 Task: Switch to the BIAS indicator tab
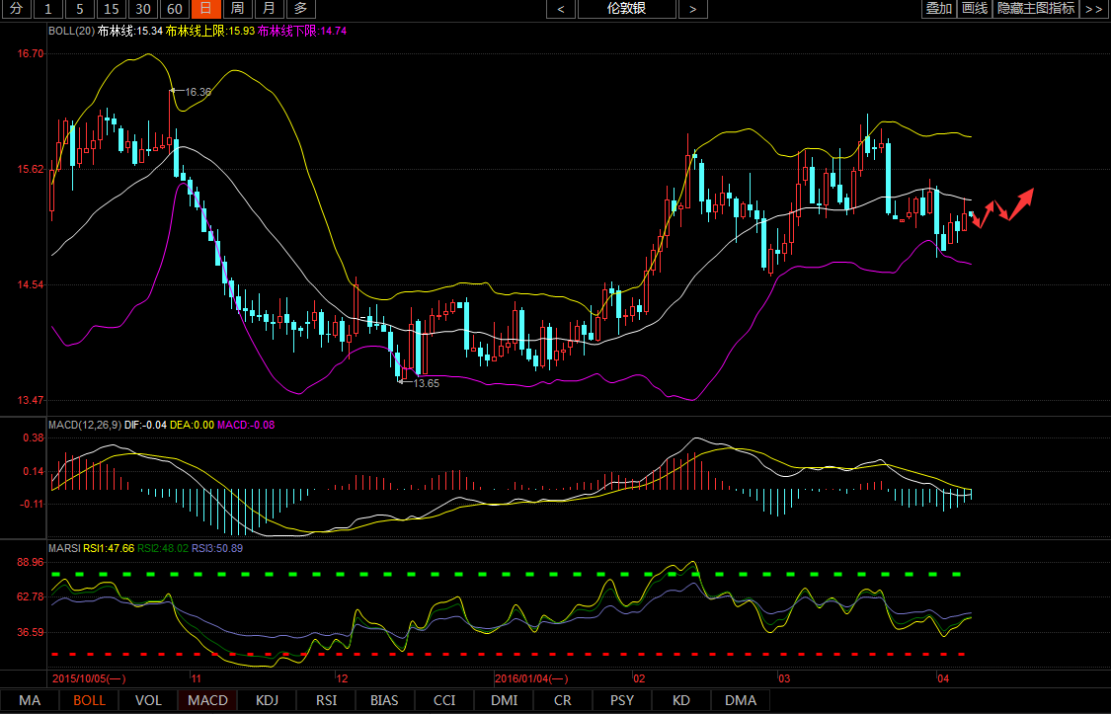(384, 700)
